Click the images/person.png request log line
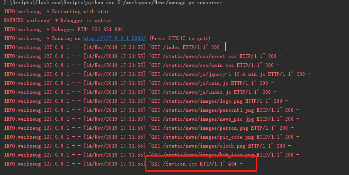 (x=149, y=128)
